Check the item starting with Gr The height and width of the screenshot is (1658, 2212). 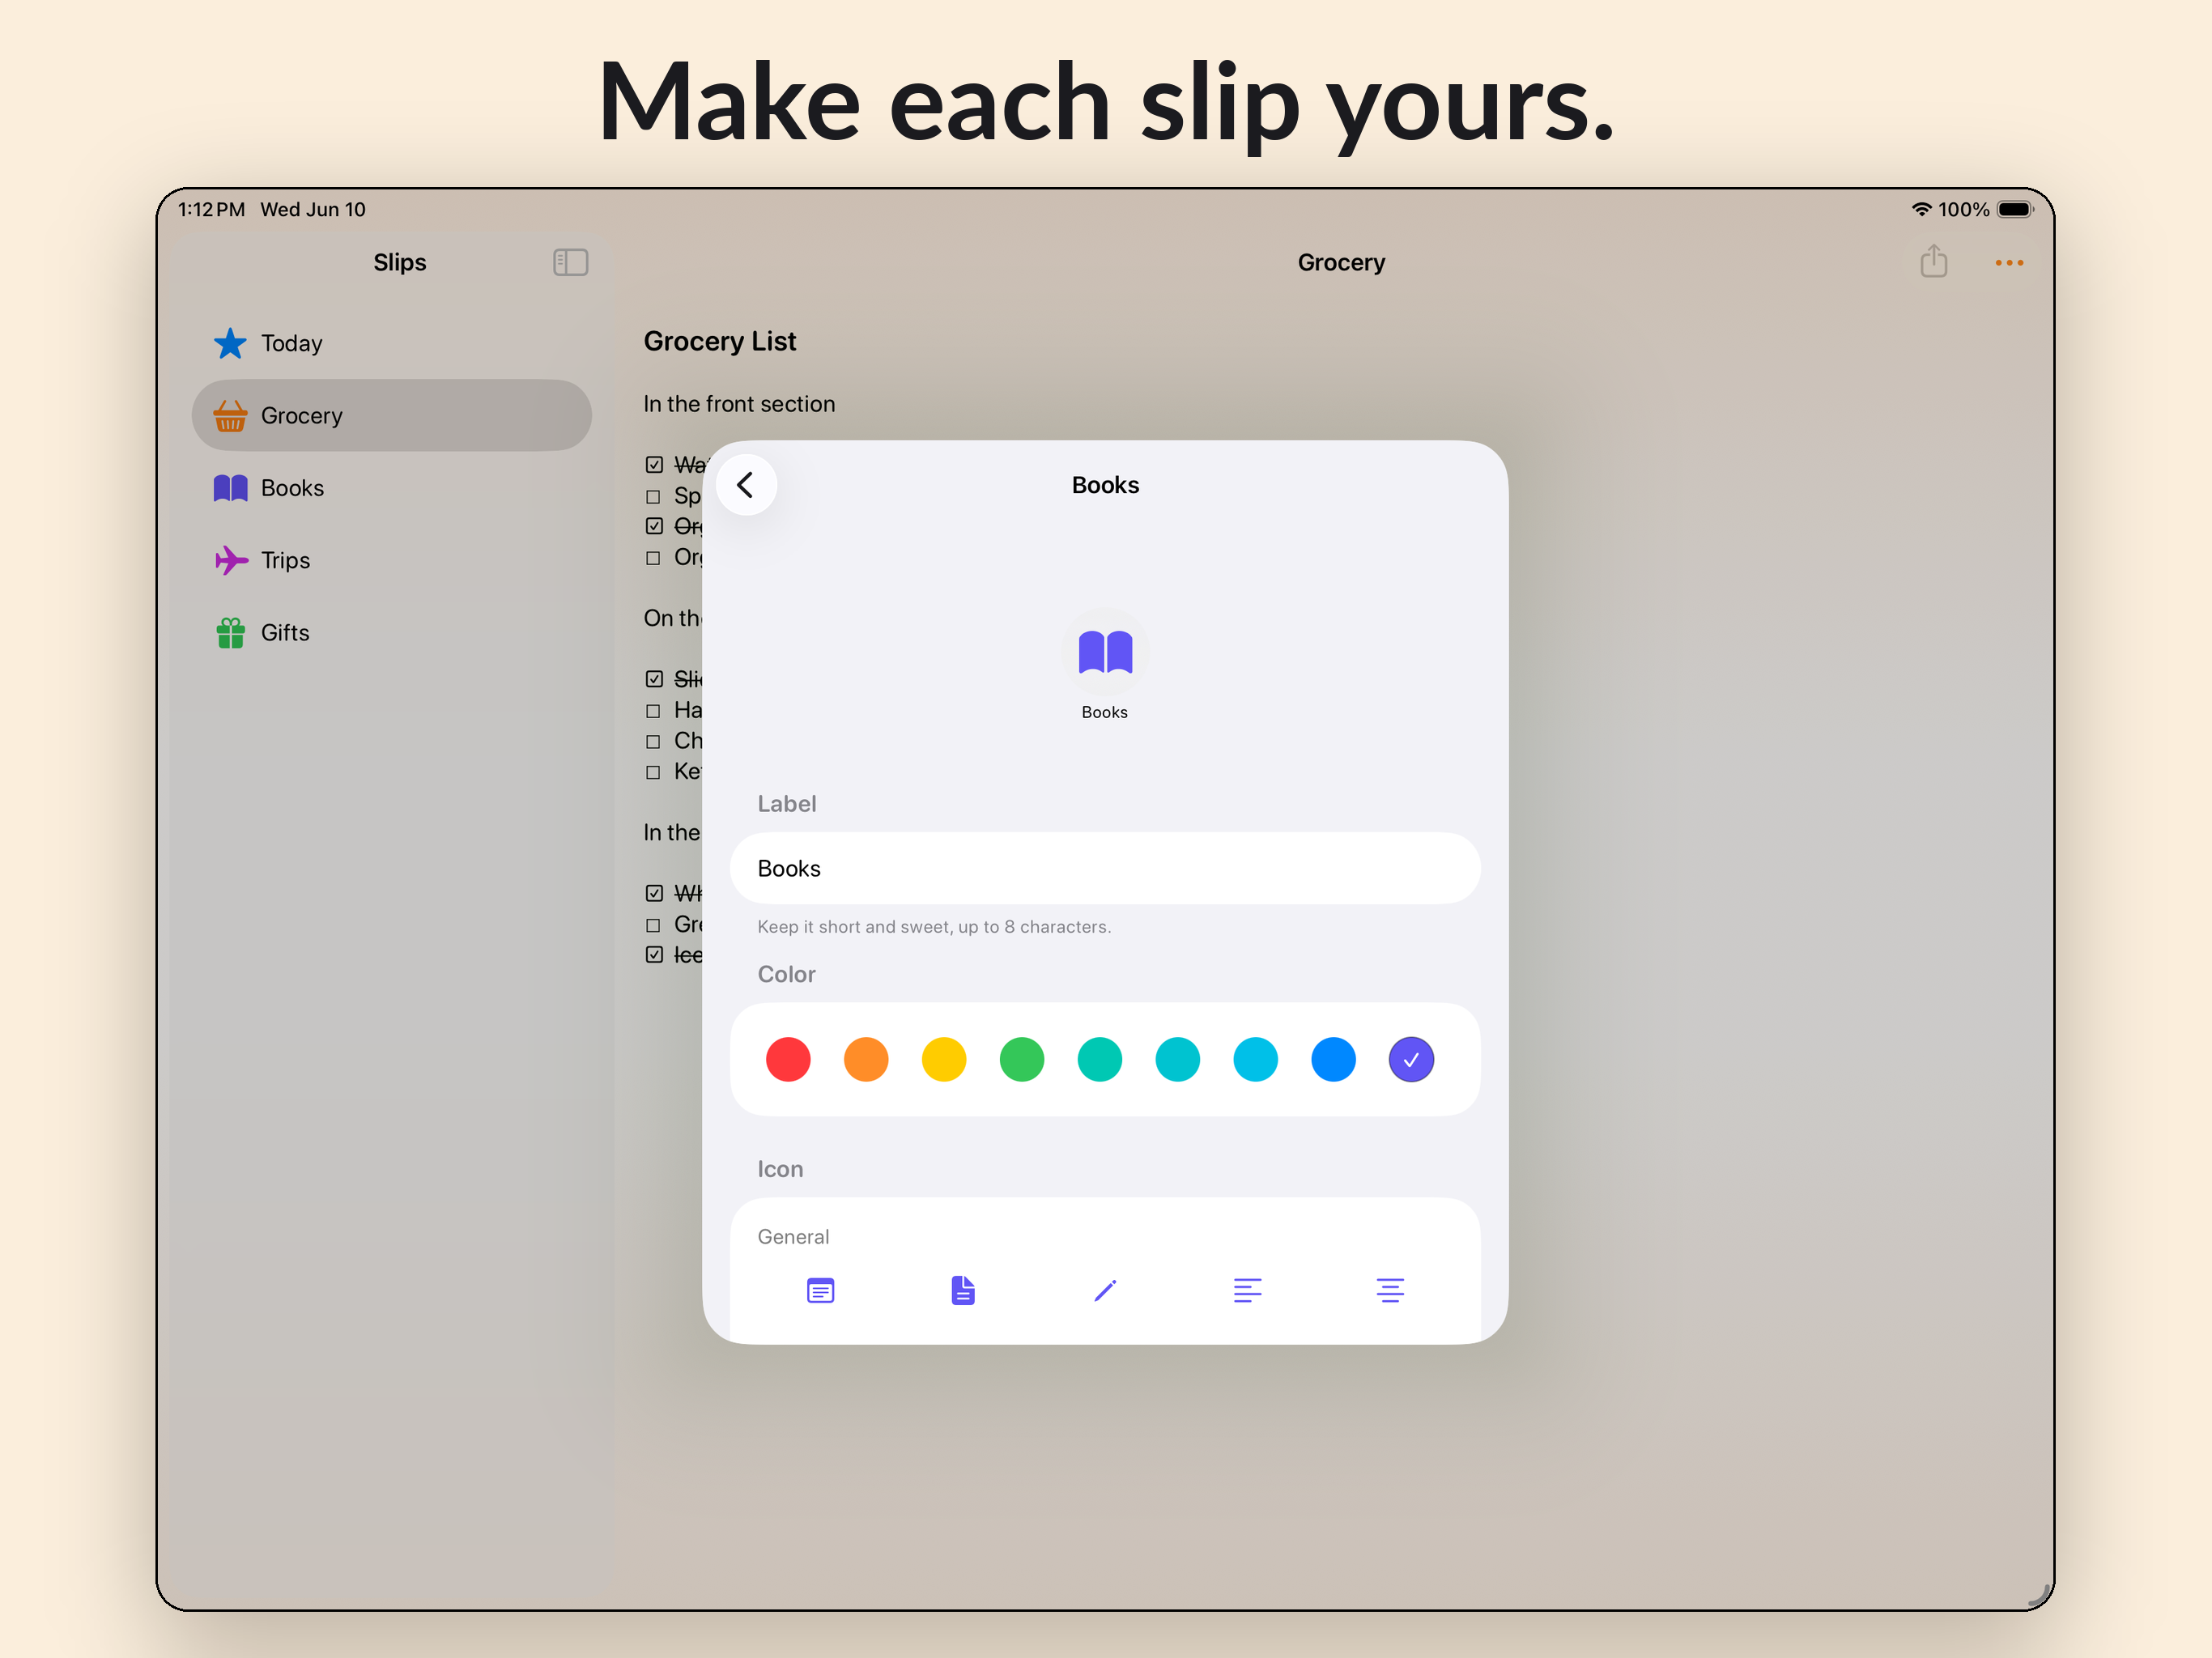[653, 925]
